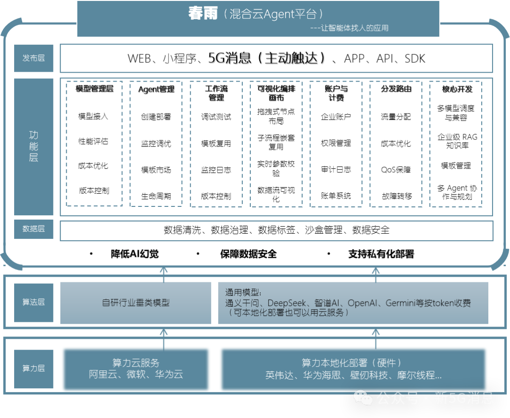The width and height of the screenshot is (510, 418).
Task: Click the empty bar beside 数据层
Action: pos(276,230)
